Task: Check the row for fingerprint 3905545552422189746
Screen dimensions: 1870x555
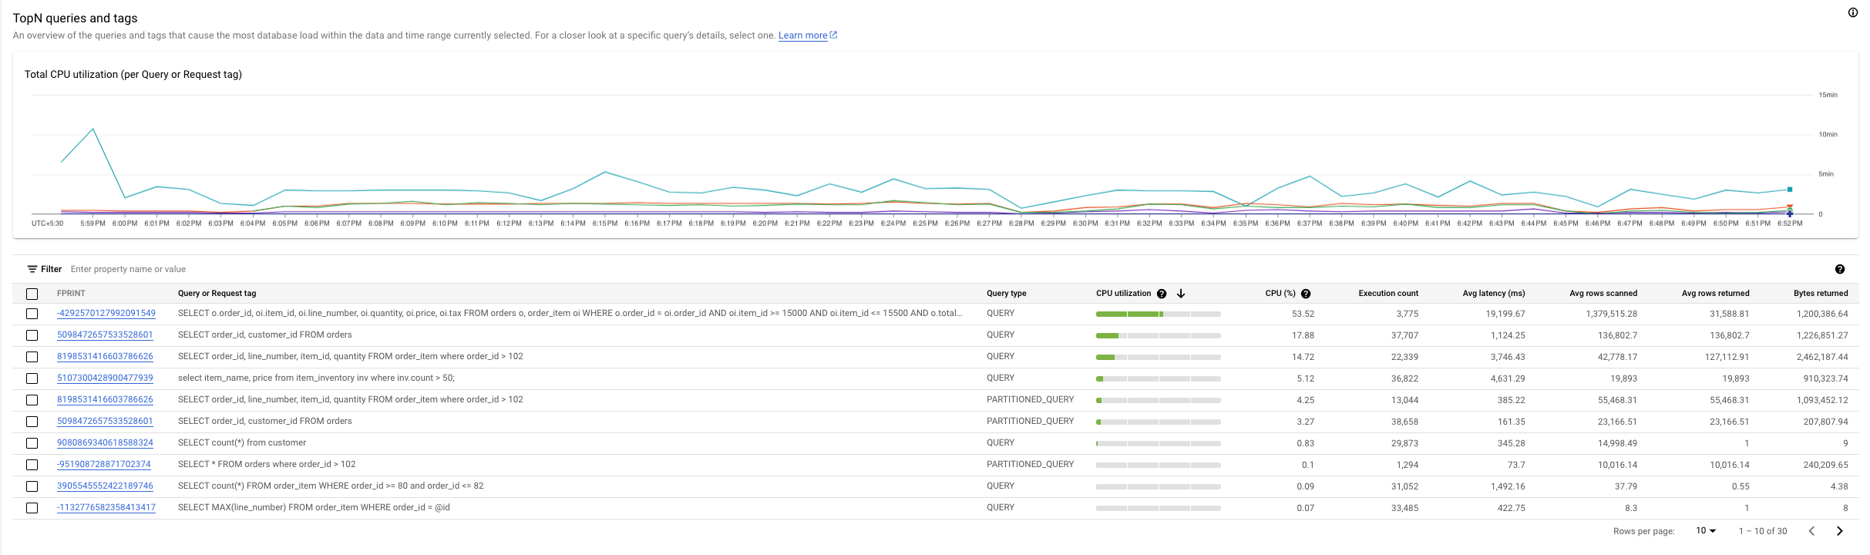Action: [x=32, y=486]
